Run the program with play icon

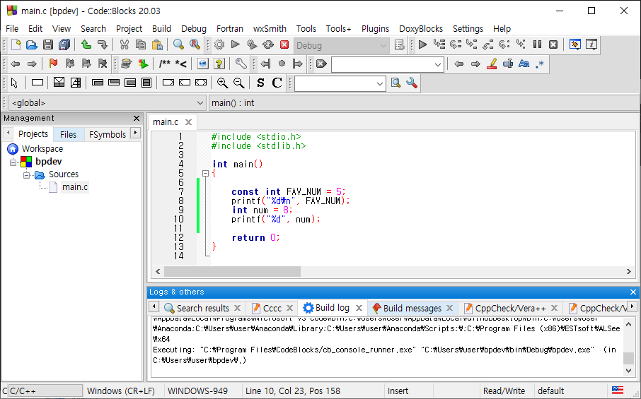tap(236, 44)
